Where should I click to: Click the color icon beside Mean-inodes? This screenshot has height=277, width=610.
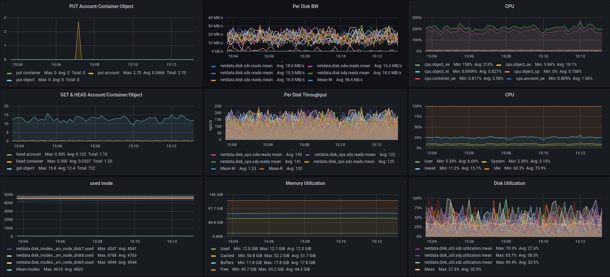tap(9, 270)
